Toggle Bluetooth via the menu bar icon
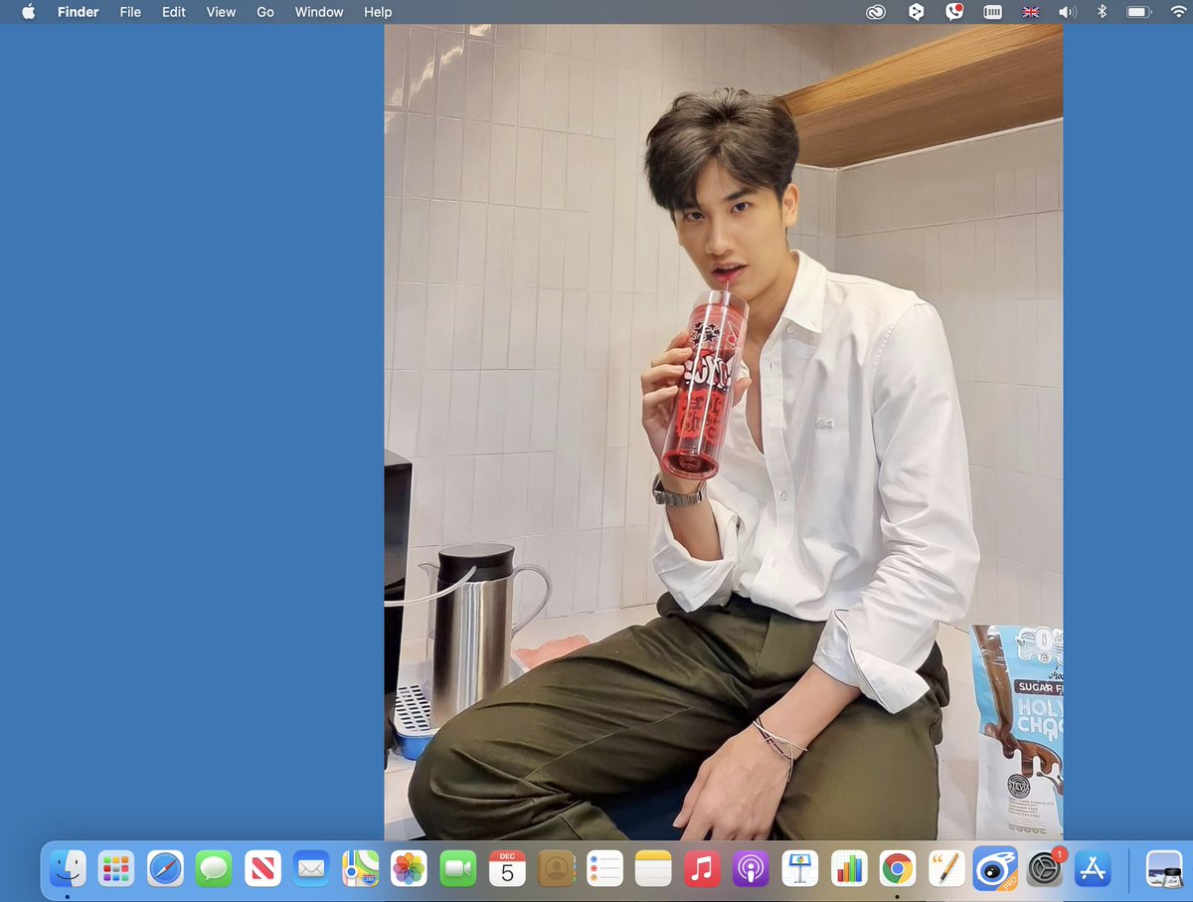Viewport: 1193px width, 902px height. 1100,12
